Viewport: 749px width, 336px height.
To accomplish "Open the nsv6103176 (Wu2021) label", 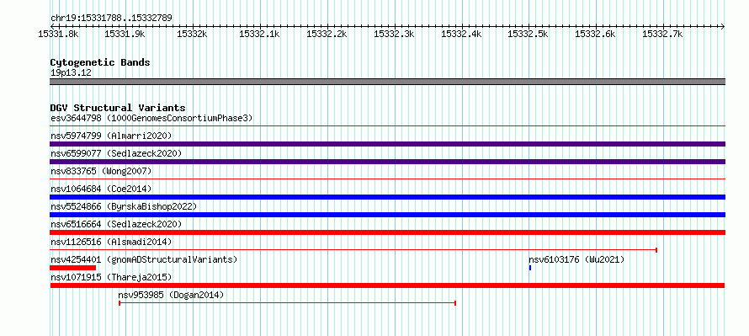I will click(576, 259).
